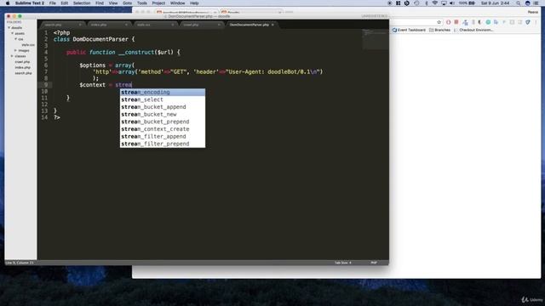Image resolution: width=545 pixels, height=306 pixels.
Task: Click the Tab Size setting in status bar
Action: 342,263
